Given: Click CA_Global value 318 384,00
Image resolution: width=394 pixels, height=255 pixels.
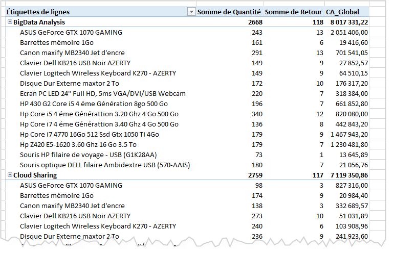Looking at the screenshot, I should pyautogui.click(x=352, y=94).
